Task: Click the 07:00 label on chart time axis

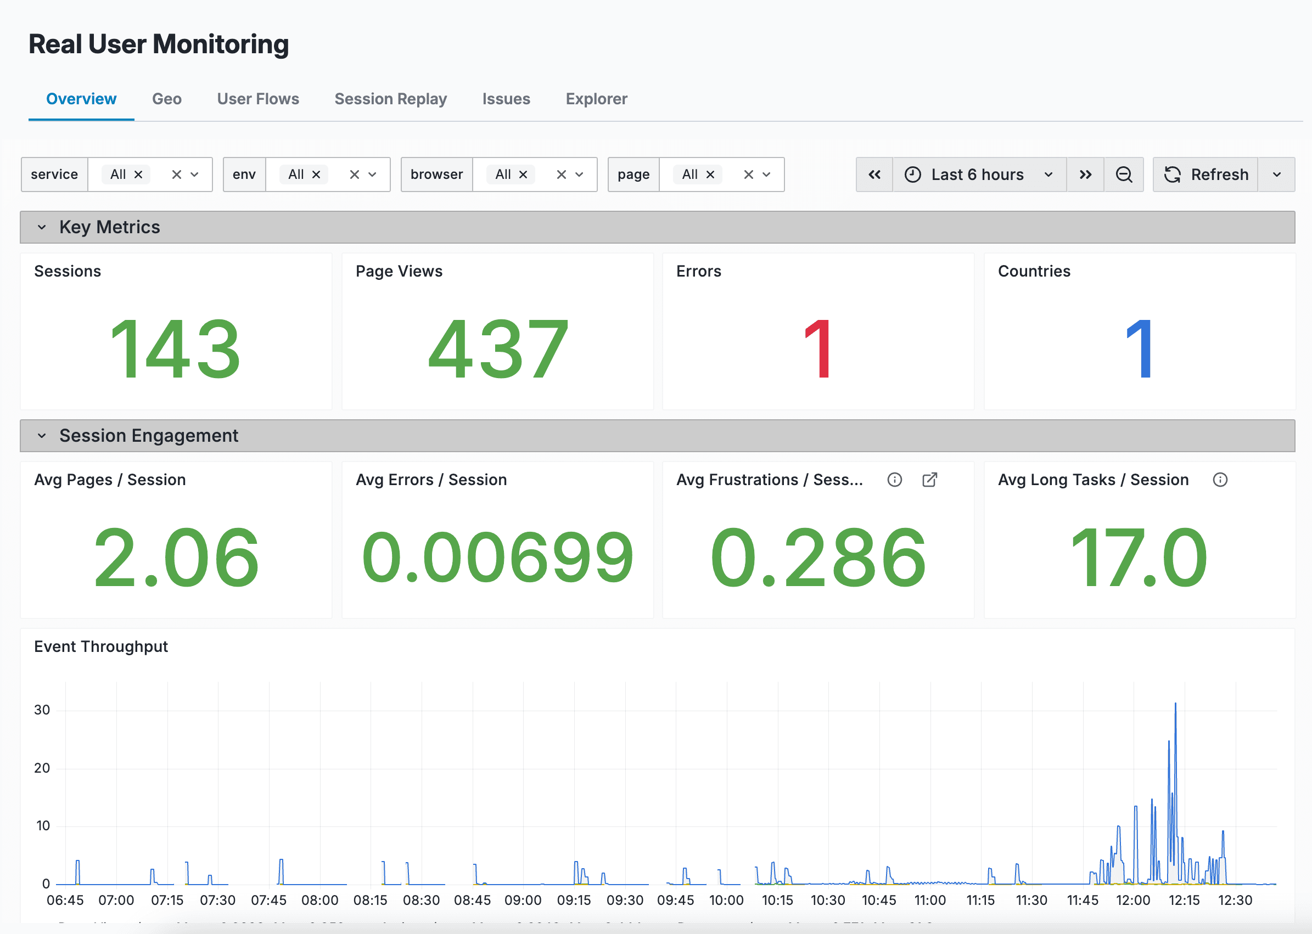Action: [116, 900]
